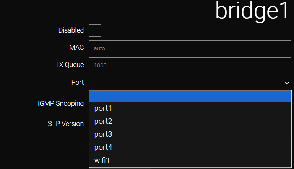This screenshot has width=294, height=169.
Task: Click the MAC field label
Action: pyautogui.click(x=76, y=48)
